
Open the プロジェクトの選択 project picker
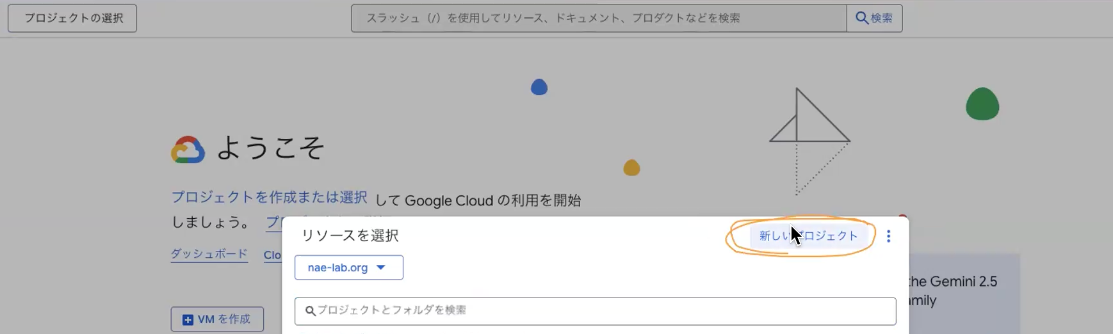tap(72, 18)
